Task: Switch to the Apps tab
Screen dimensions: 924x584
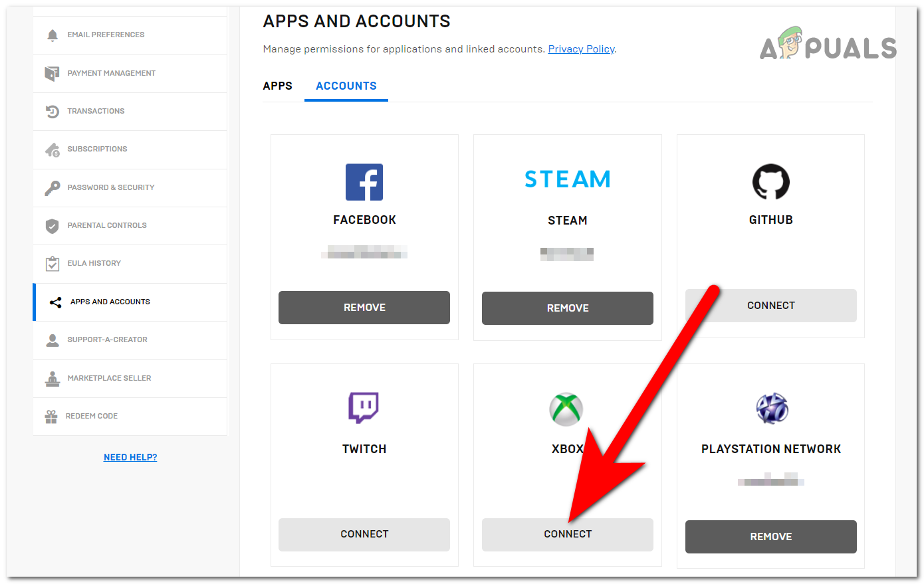Action: 277,86
